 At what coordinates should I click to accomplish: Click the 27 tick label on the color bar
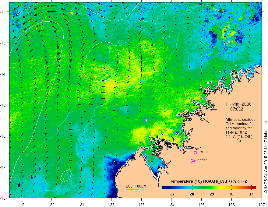(x=172, y=194)
